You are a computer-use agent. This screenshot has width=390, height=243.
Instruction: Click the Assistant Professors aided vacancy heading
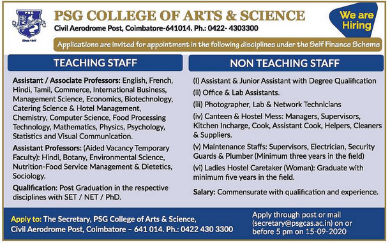coord(47,148)
